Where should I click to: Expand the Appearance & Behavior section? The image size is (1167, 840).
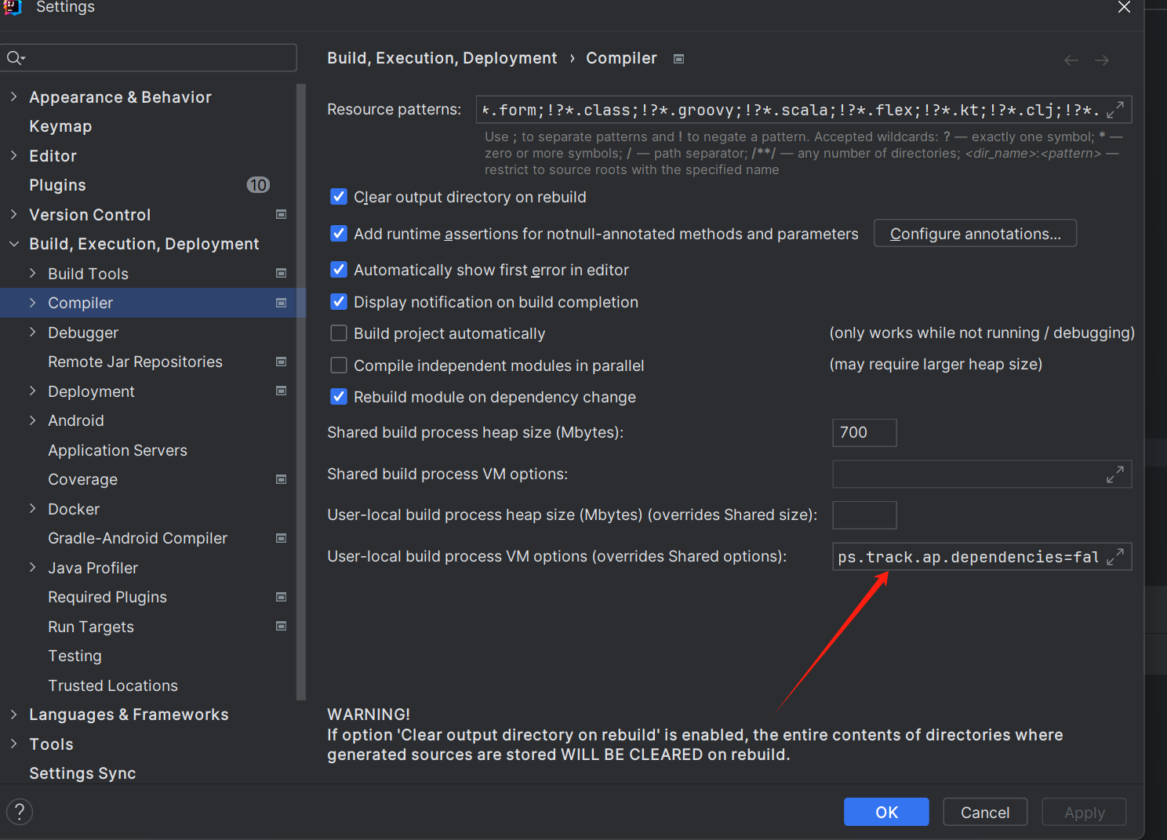tap(14, 97)
